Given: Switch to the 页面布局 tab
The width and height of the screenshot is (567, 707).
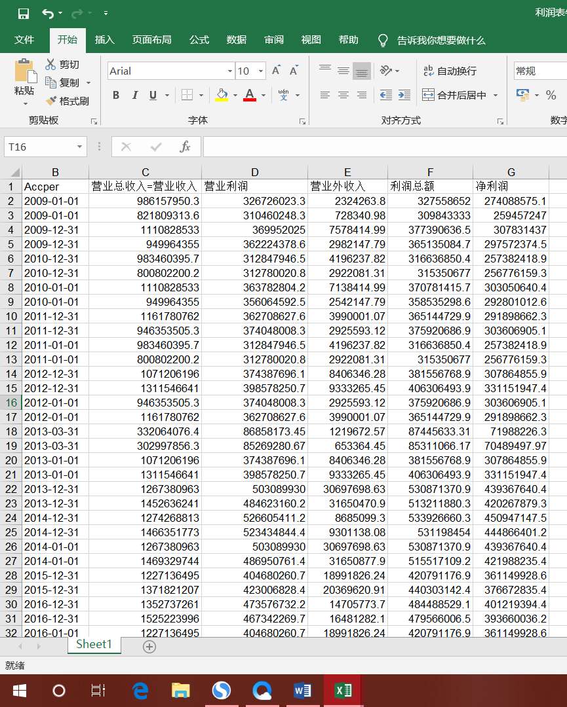Looking at the screenshot, I should tap(151, 40).
